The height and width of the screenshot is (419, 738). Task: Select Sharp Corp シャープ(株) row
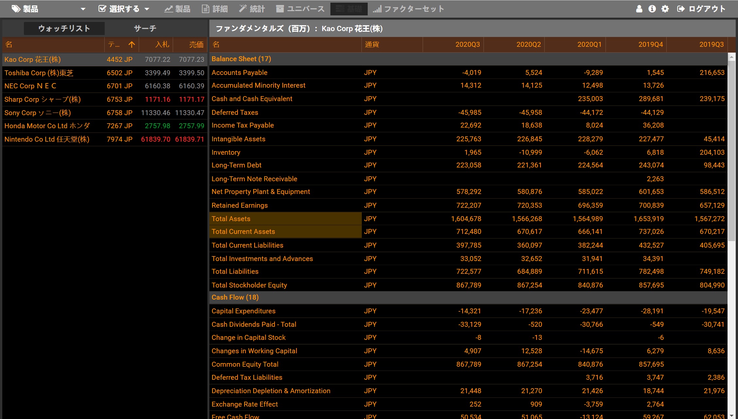[105, 99]
